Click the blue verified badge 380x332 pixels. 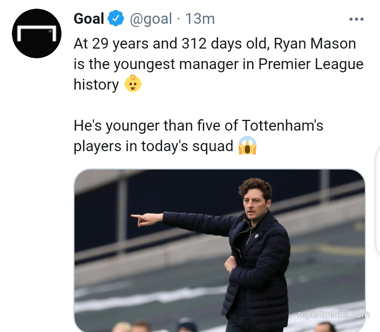pos(116,19)
